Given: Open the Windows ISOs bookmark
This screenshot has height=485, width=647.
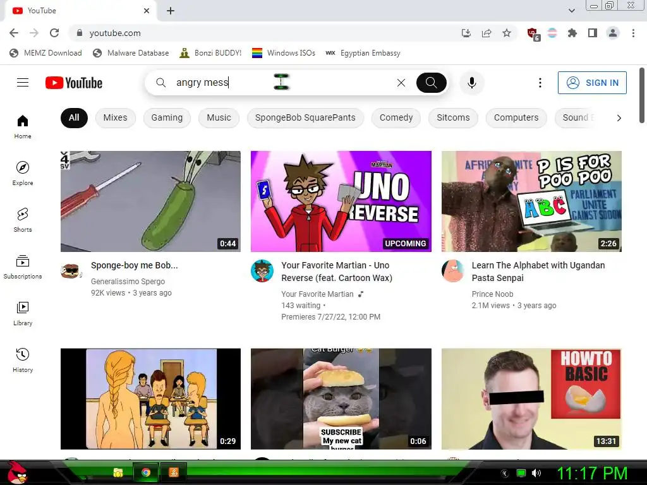Looking at the screenshot, I should point(284,53).
